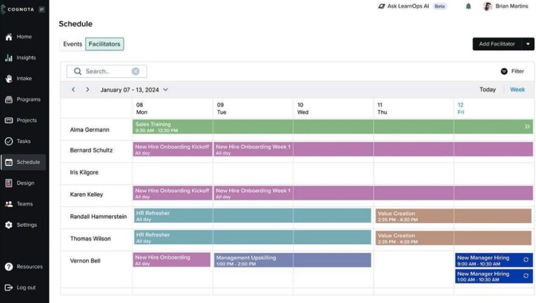Switch to the Events tab
Screen dimensions: 536x303
73,44
